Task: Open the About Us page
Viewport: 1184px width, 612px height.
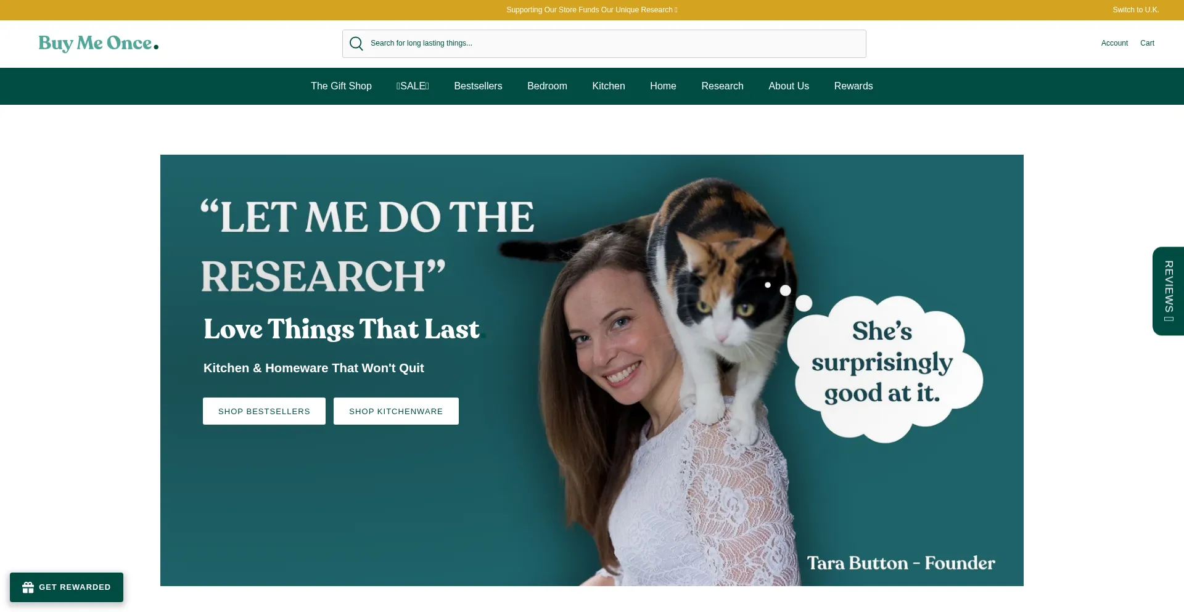Action: coord(789,86)
